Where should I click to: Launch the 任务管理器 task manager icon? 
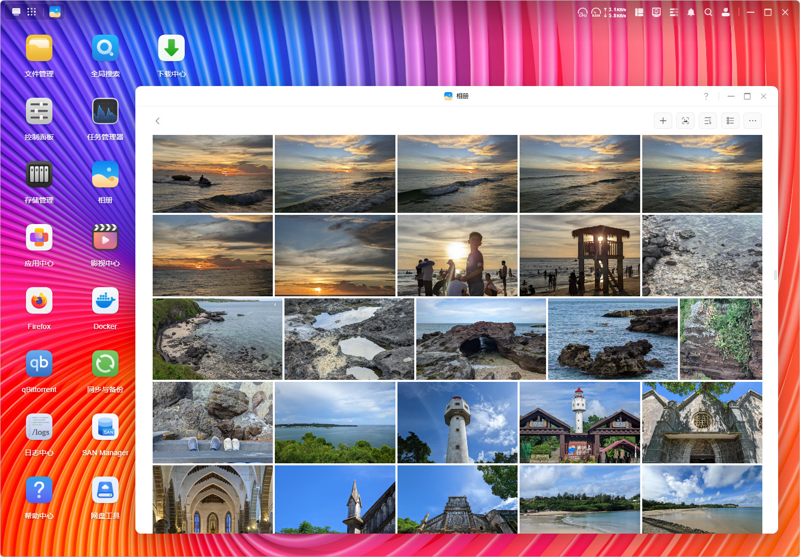[105, 112]
